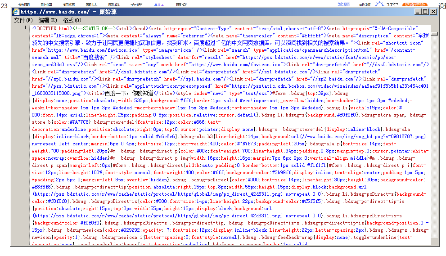The image size is (446, 256).
Task: Maximize the 原始源 source window
Action: tap(425, 12)
